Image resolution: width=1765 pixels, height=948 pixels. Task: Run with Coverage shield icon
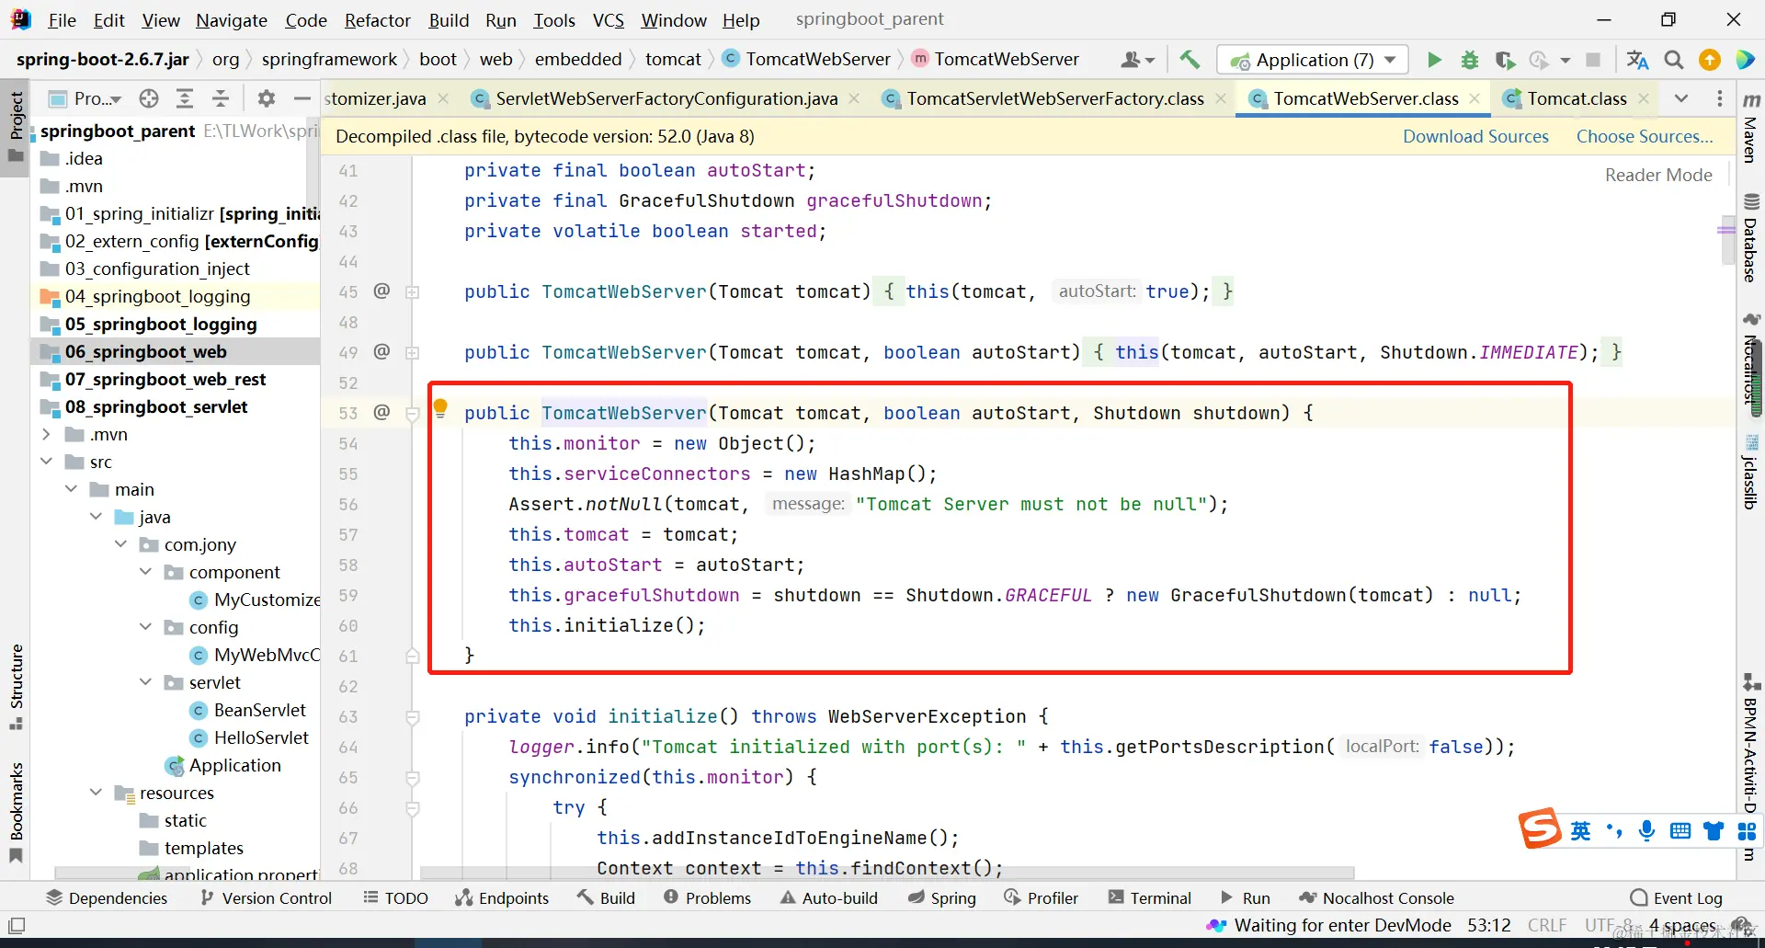(1505, 60)
